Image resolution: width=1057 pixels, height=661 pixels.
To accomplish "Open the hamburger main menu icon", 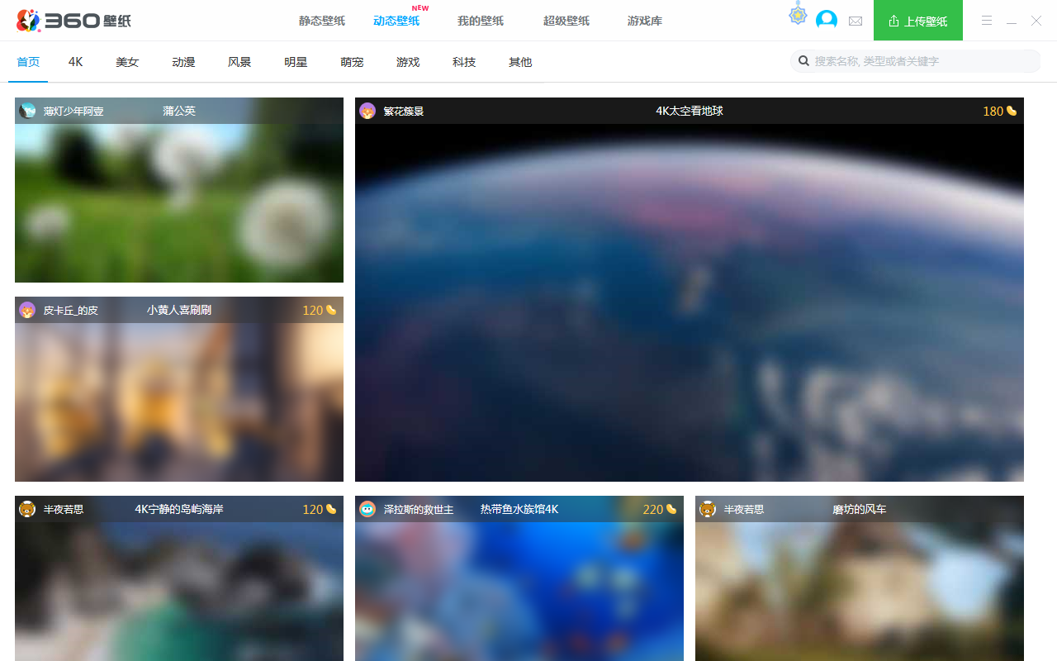I will pyautogui.click(x=986, y=21).
